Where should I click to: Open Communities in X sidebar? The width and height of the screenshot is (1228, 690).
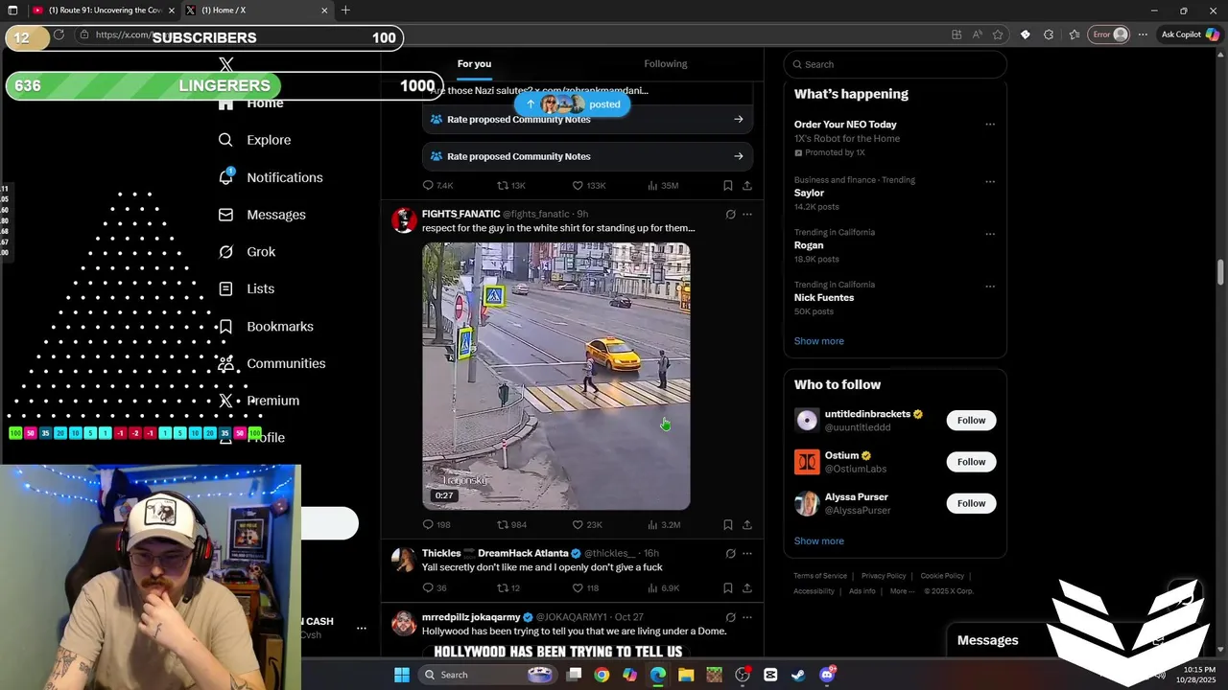click(272, 363)
